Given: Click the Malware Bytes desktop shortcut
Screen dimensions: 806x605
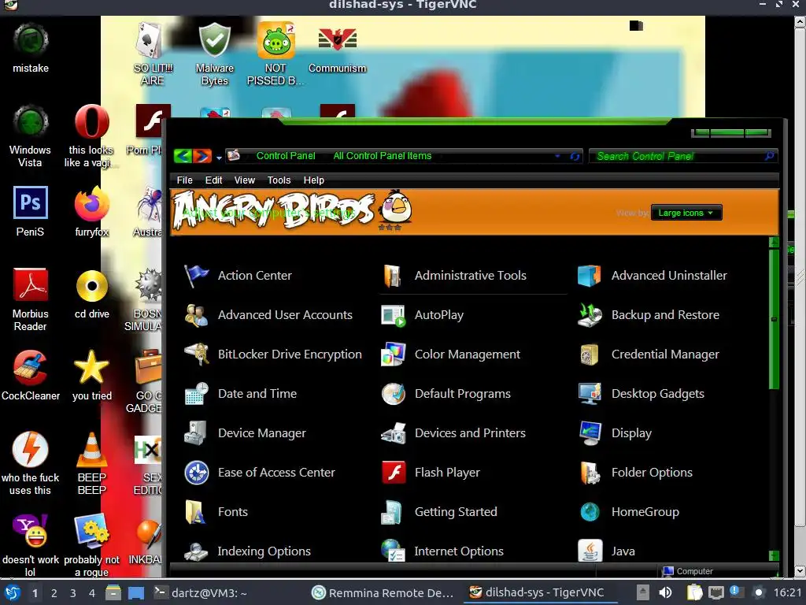Looking at the screenshot, I should 214,54.
